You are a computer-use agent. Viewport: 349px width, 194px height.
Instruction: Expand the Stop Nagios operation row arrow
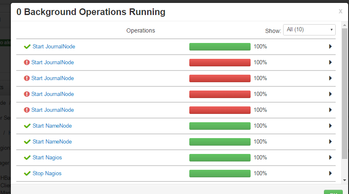tap(330, 174)
